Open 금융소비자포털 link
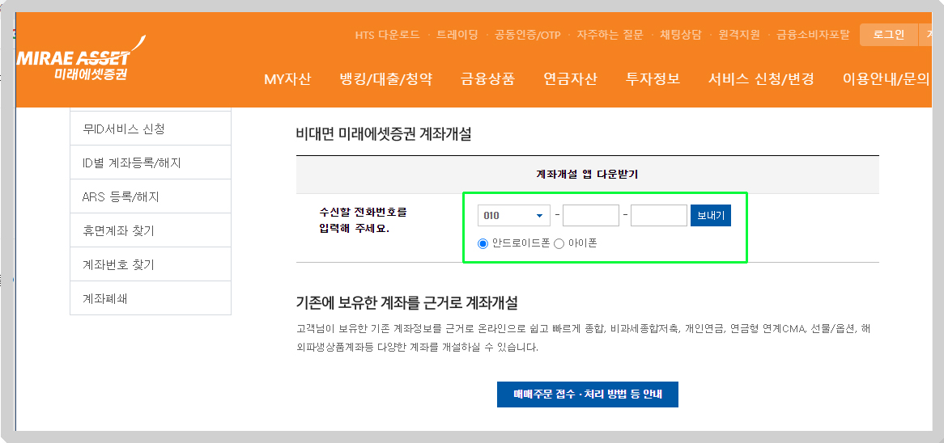 pos(813,34)
